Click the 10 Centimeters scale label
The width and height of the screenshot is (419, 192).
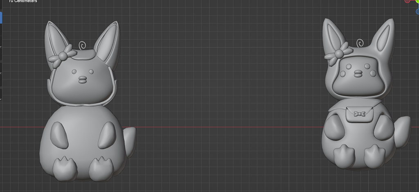click(23, 1)
